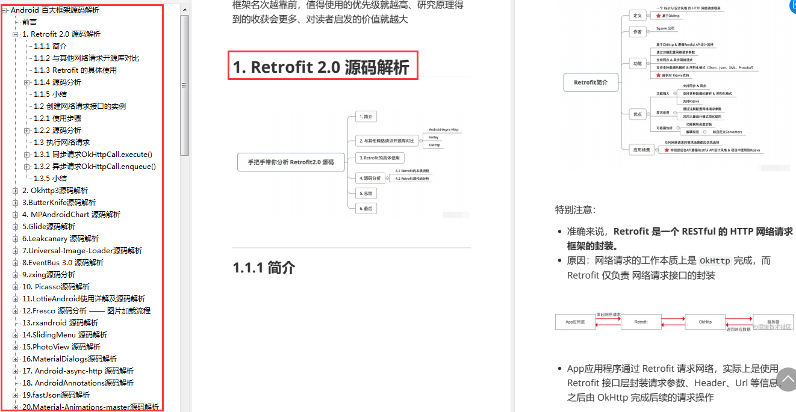Open 5.Glide源码解析 bookmark
The height and width of the screenshot is (412, 796).
click(49, 227)
